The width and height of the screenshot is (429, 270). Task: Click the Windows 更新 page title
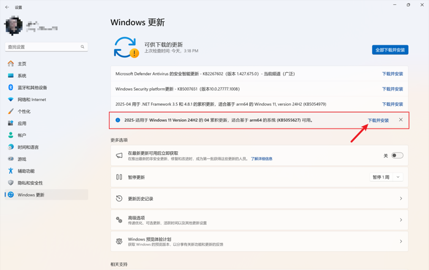(138, 23)
